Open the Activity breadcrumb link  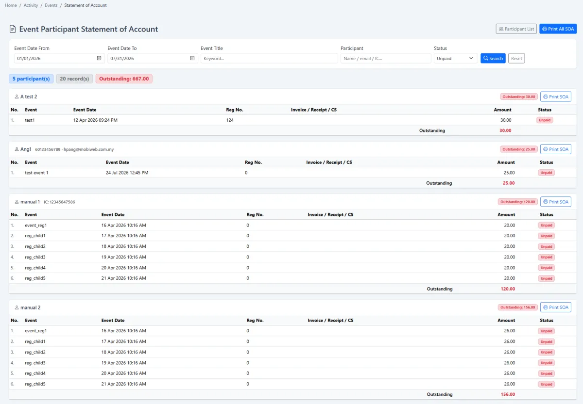(x=31, y=5)
